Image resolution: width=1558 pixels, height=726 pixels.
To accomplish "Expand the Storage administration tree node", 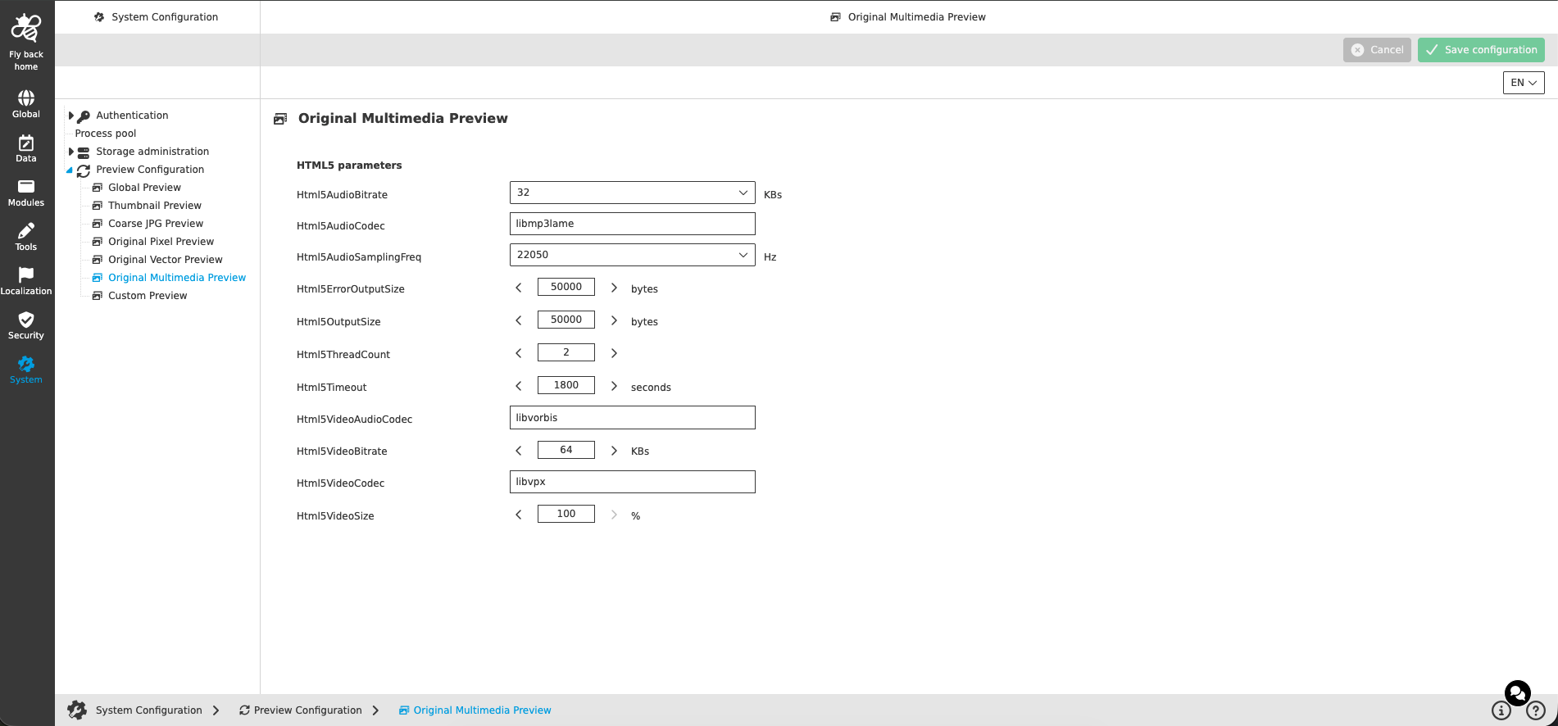I will (71, 152).
